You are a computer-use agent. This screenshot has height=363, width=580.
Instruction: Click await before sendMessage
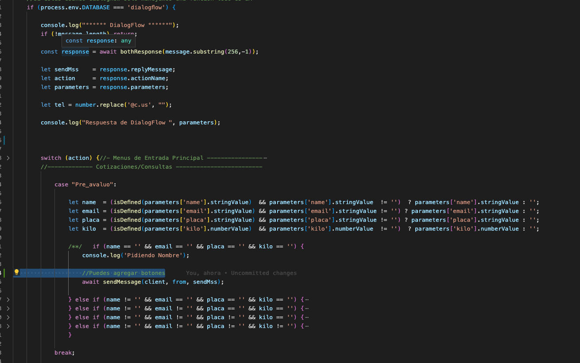(x=91, y=282)
